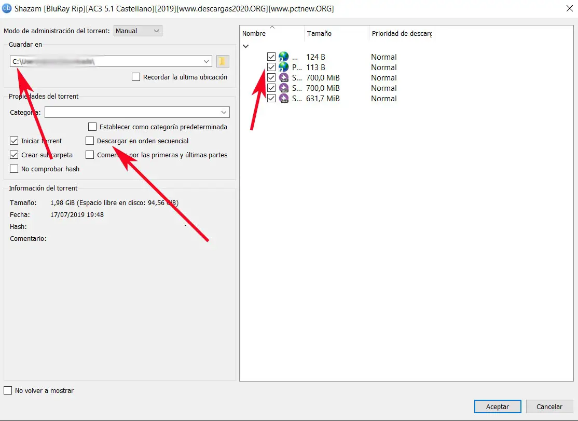Click RAR icon of the 631,7 MiB file

[x=283, y=99]
